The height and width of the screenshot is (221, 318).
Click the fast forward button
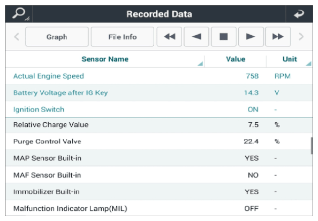click(x=278, y=37)
